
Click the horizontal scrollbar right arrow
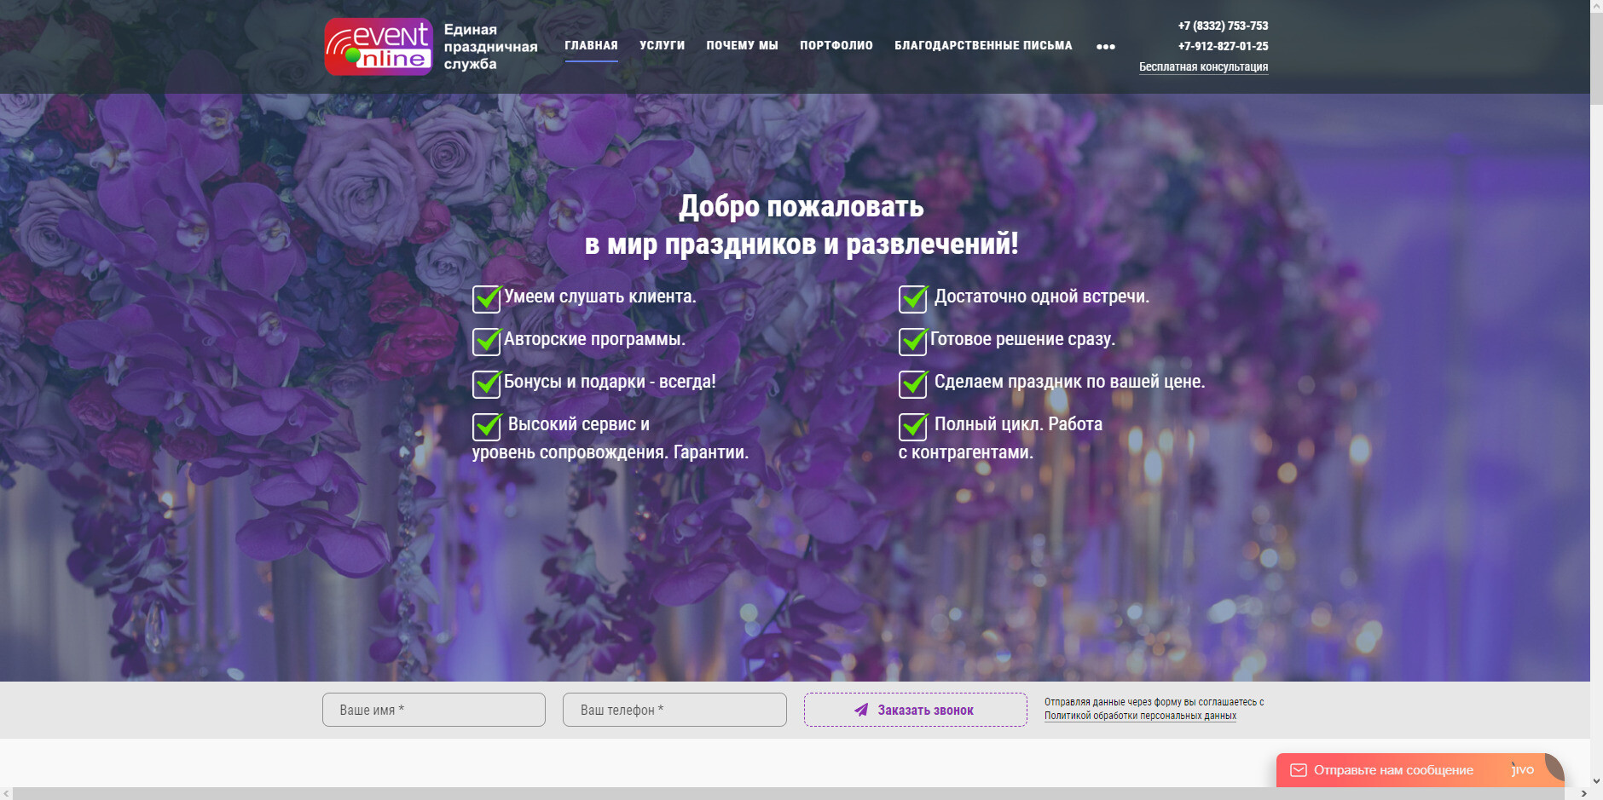click(x=1583, y=793)
